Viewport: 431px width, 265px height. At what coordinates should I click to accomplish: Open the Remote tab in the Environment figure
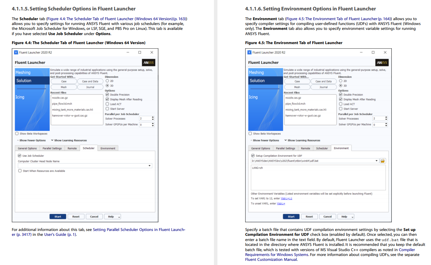tap(306, 148)
